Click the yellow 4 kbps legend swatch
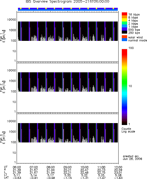Viewport: 147px width, 179px height. click(124, 20)
